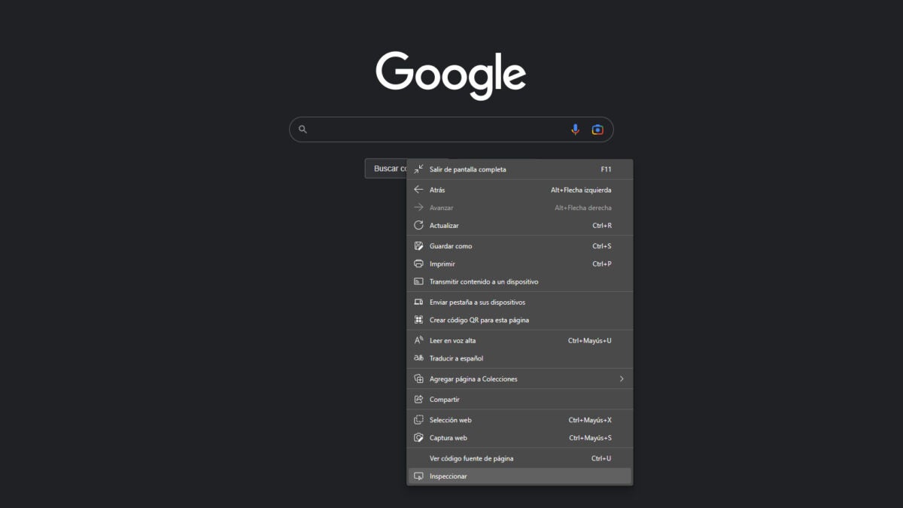Viewport: 903px width, 508px height.
Task: Select Actualizar to reload the page
Action: coord(444,226)
